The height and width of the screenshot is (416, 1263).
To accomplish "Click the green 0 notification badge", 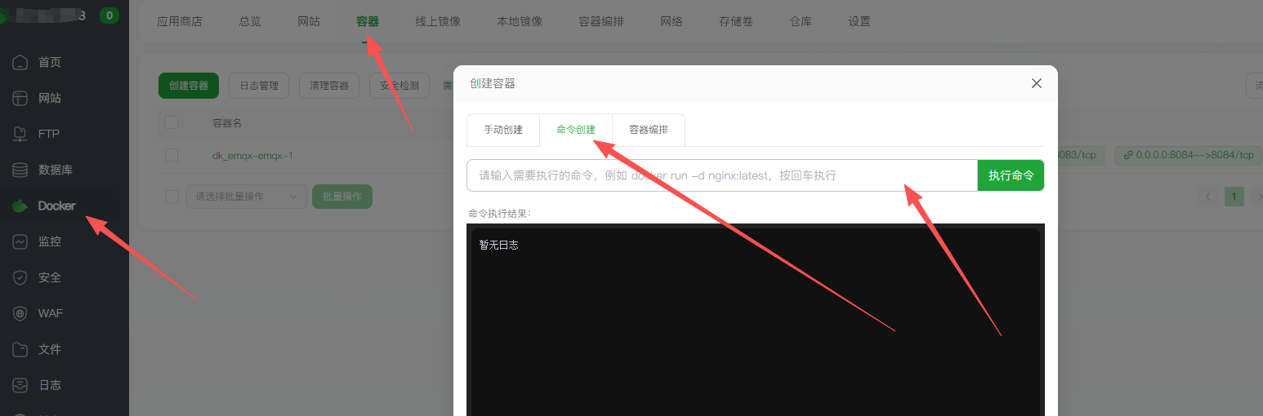I will (x=109, y=15).
